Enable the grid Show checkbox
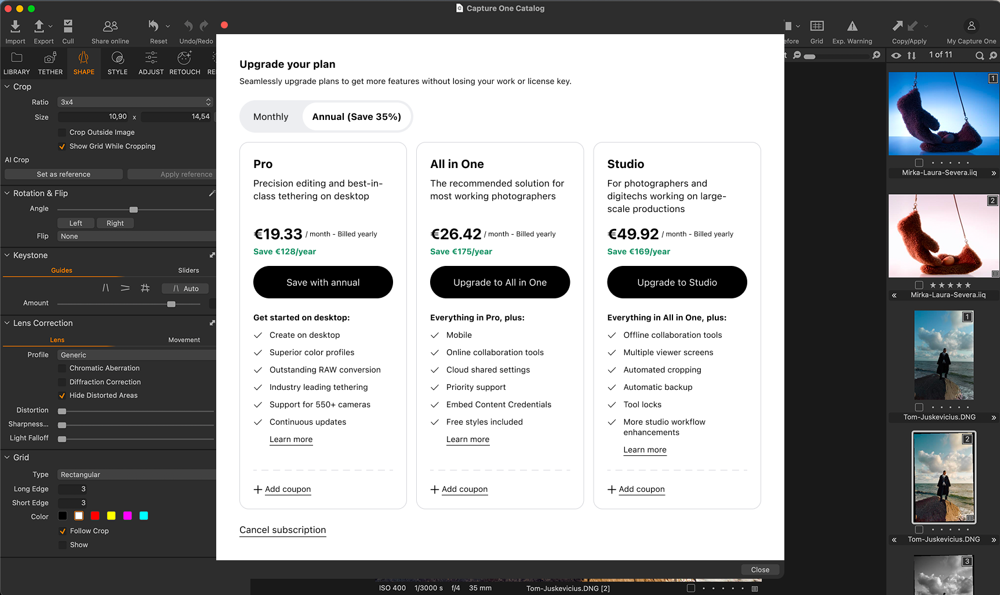 pyautogui.click(x=63, y=545)
